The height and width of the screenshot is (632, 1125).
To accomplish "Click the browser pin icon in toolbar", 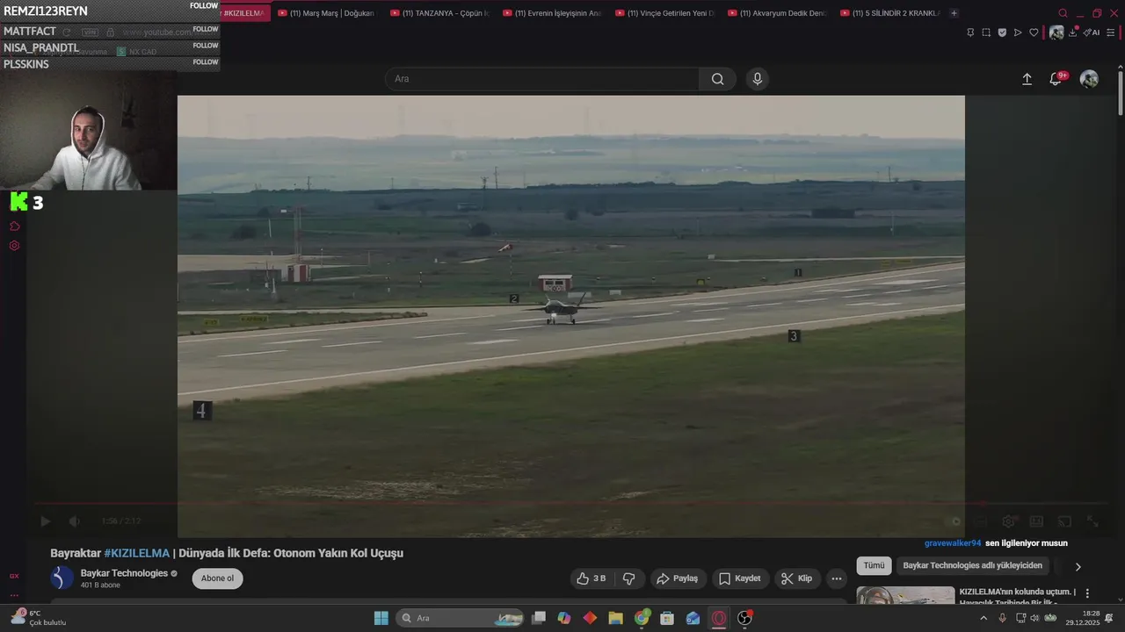I will 970,32.
